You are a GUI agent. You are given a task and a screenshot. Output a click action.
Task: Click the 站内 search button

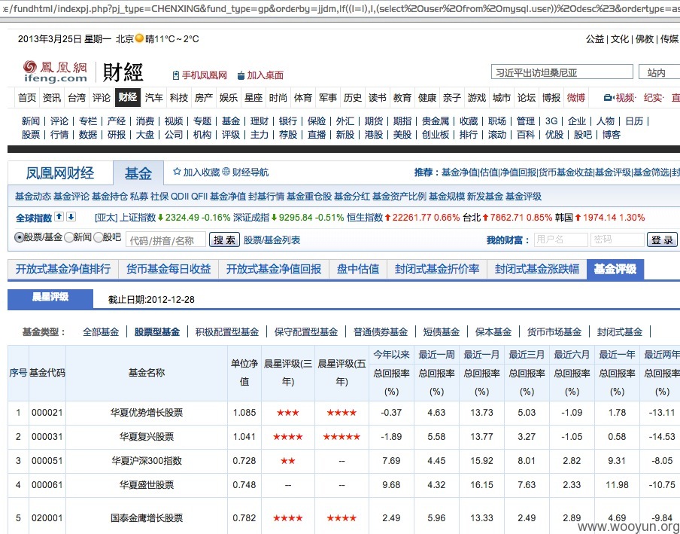659,72
